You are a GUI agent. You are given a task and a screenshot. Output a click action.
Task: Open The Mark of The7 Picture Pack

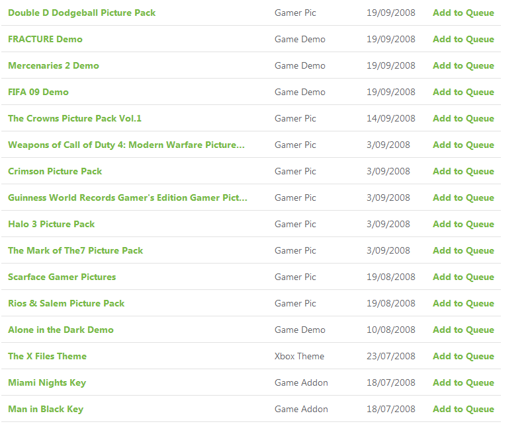(75, 250)
